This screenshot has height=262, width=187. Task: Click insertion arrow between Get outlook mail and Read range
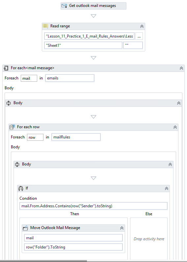click(93, 16)
